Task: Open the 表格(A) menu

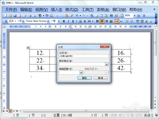Action: coord(103,10)
